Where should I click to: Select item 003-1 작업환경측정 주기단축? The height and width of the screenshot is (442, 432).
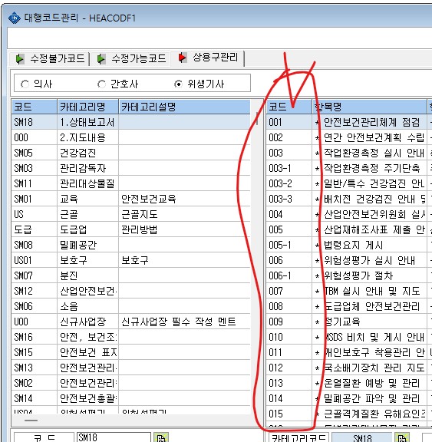[x=349, y=168]
